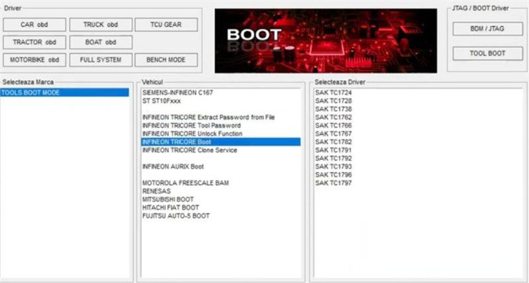The image size is (529, 283).
Task: Select MOTOROLA FREESCALE BAM entry
Action: pyautogui.click(x=185, y=183)
